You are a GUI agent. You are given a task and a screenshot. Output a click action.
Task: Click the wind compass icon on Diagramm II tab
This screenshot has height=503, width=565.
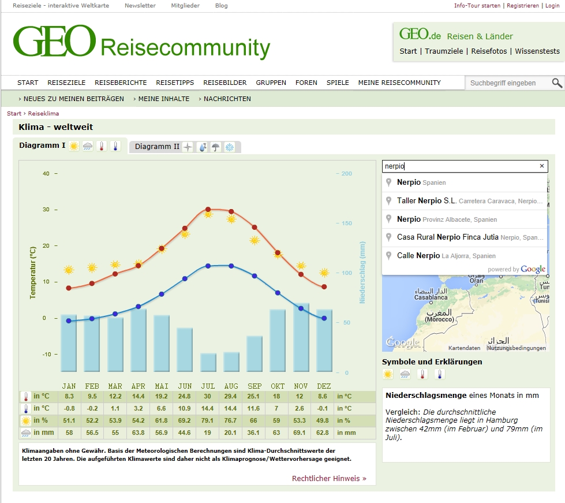(188, 147)
